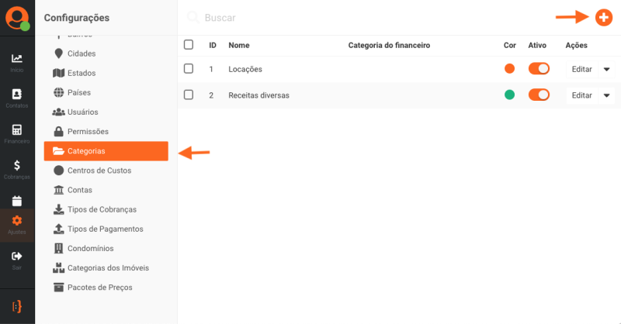This screenshot has height=324, width=621.
Task: Check the select-all checkbox in table header
Action: click(189, 45)
